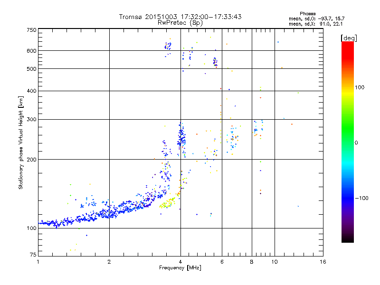Image resolution: width=380 pixels, height=285 pixels.
Task: Click the y-axis tick label '100' on height axis
Action: coord(31,228)
